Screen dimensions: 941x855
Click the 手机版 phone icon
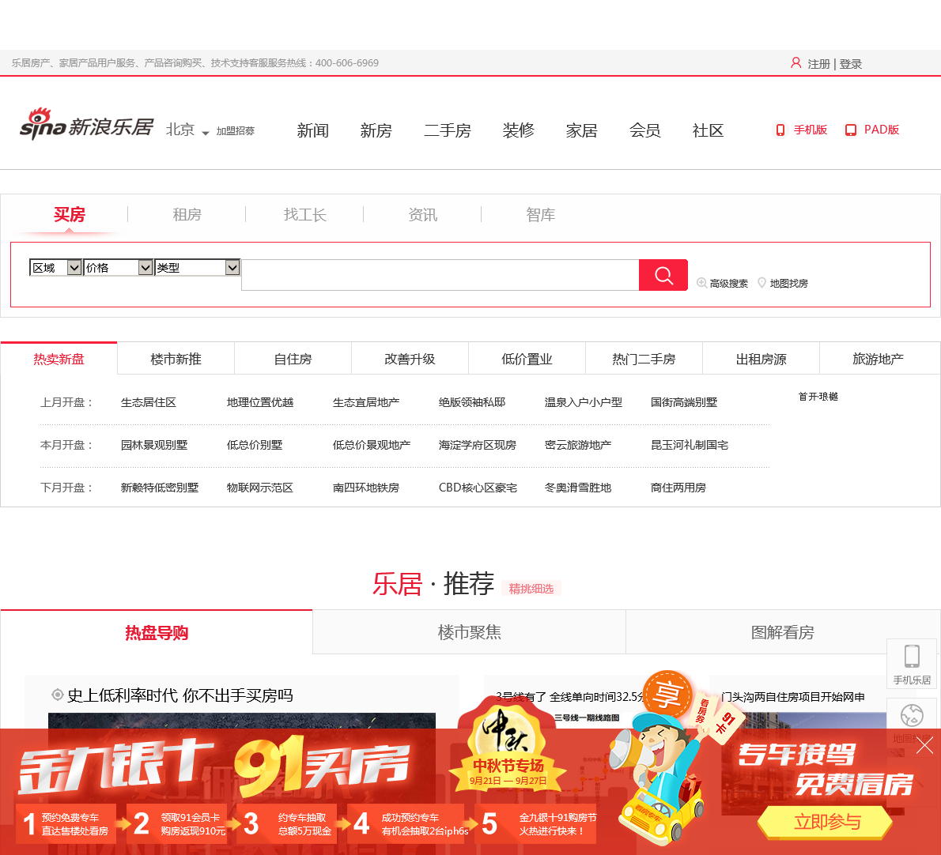[780, 130]
